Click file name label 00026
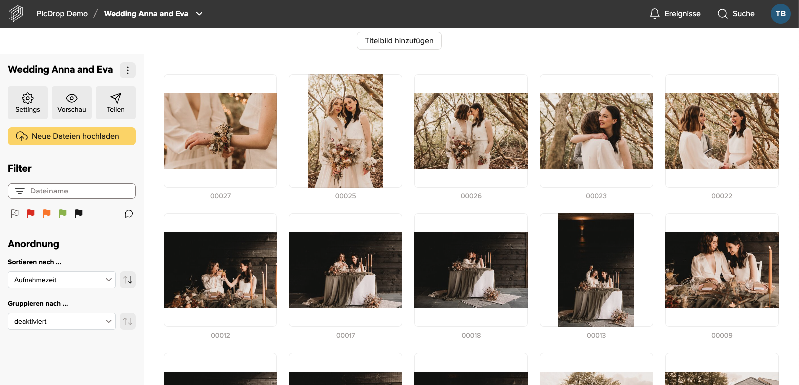 pyautogui.click(x=471, y=196)
